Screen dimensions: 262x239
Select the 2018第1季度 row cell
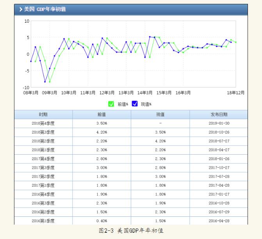coord(43,150)
